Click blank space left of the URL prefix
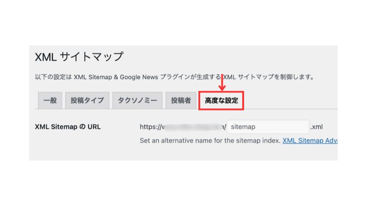This screenshot has height=206, width=367. coord(122,127)
